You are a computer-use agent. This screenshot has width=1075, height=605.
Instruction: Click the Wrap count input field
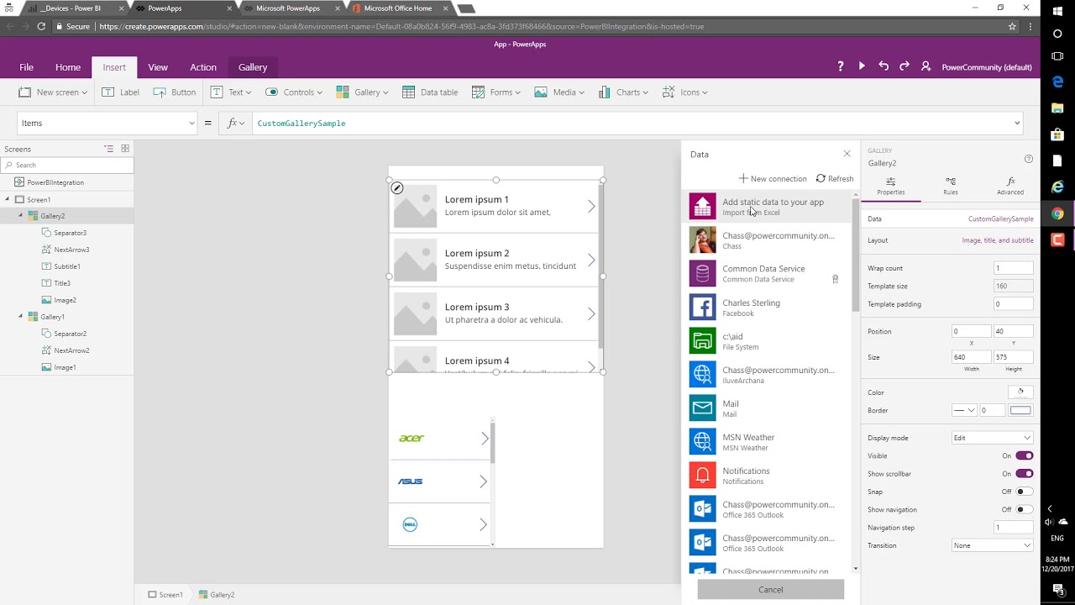click(x=1013, y=268)
